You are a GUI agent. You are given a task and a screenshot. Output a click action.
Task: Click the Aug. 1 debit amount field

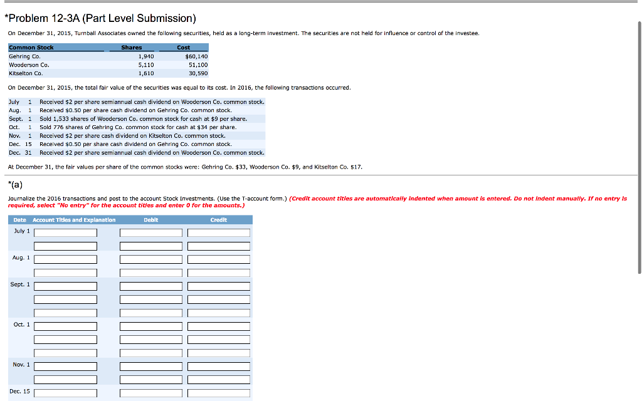point(150,259)
